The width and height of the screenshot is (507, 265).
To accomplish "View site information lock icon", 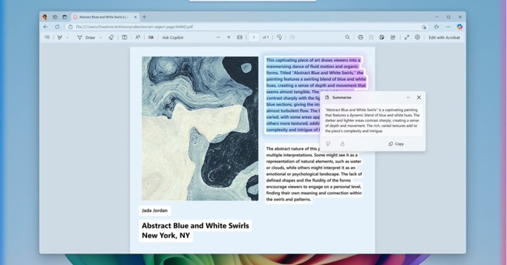I will point(70,27).
